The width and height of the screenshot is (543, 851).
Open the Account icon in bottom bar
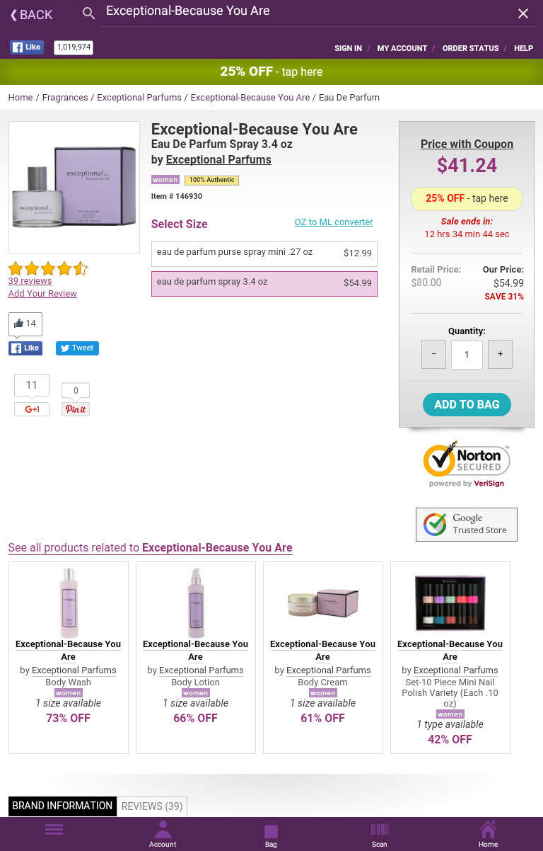point(163,833)
